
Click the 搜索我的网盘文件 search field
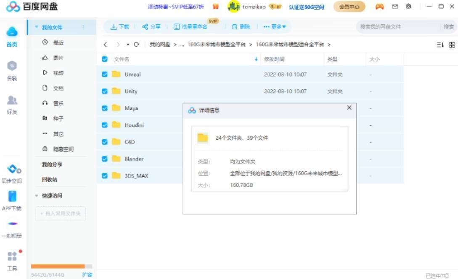tap(398, 27)
